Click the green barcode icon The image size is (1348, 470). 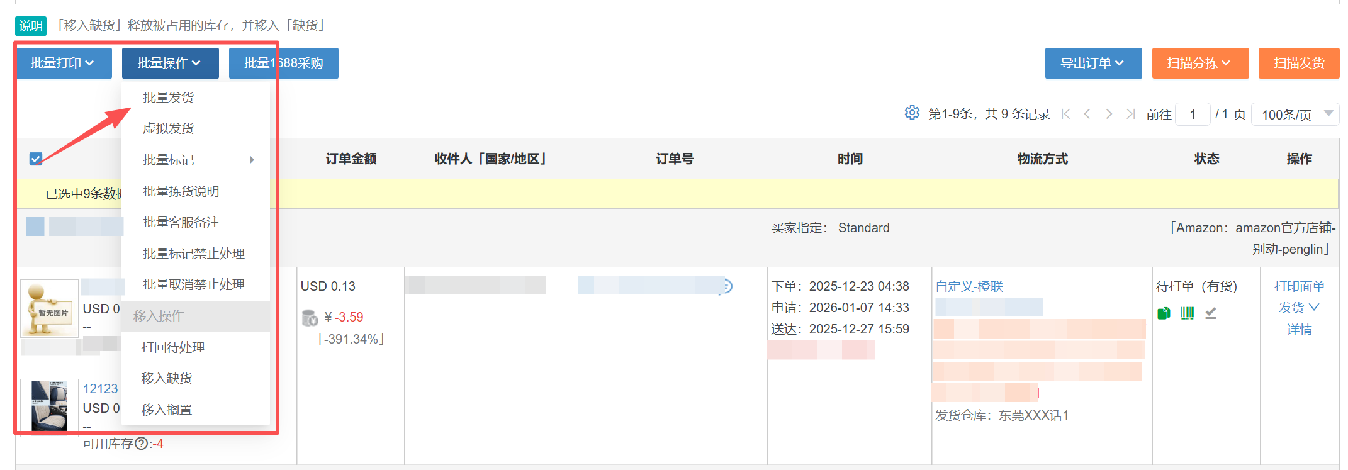pos(1187,313)
